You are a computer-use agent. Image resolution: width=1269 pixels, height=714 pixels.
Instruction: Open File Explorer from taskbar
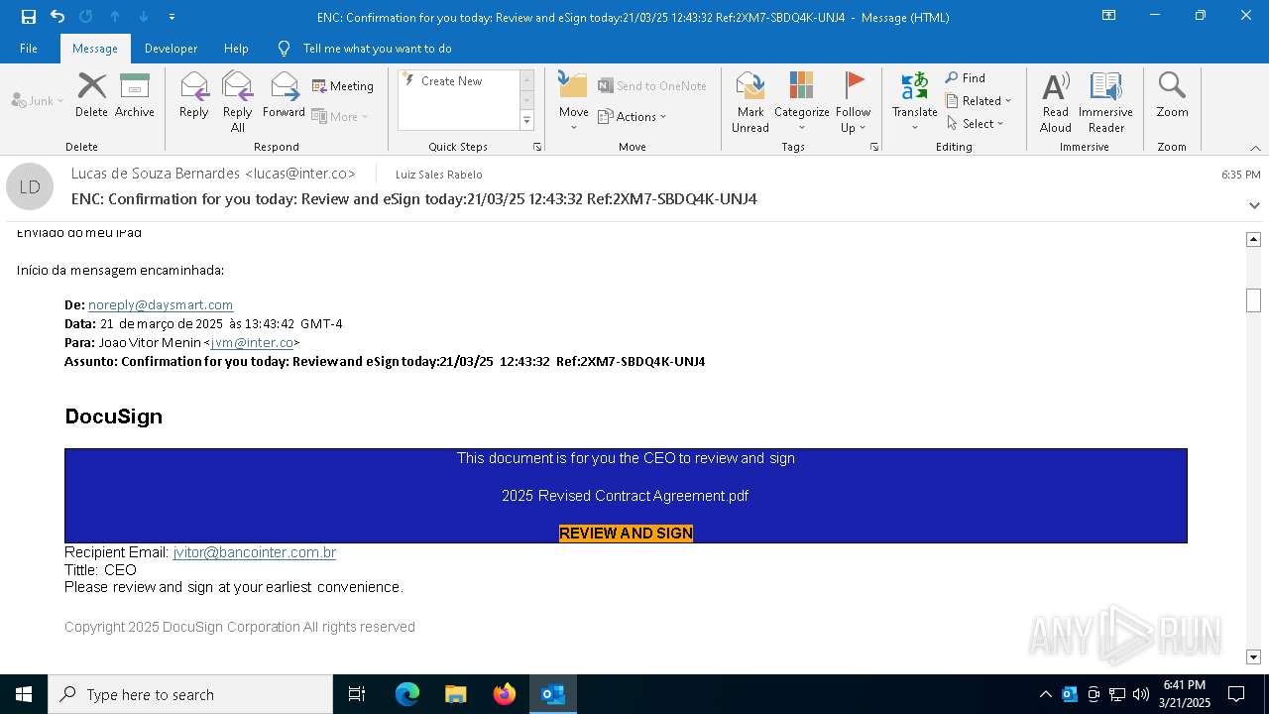456,694
